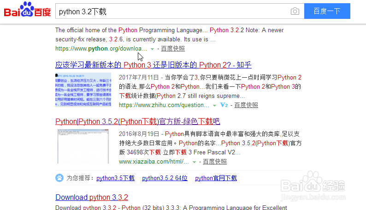366x210 pixels.
Task: Open recommended search python3.5.2 64位
Action: click(x=165, y=178)
